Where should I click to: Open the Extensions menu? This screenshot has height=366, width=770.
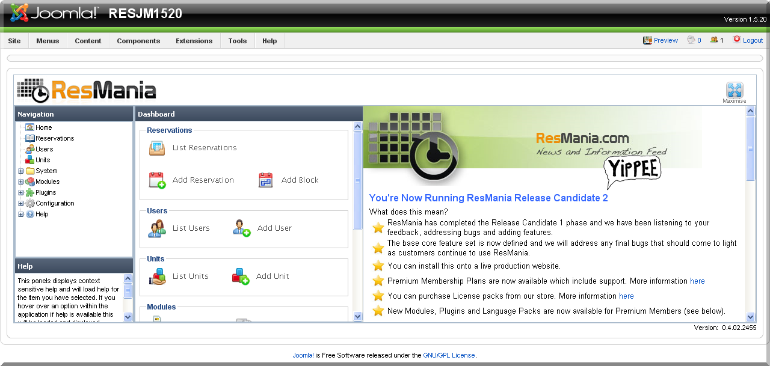click(194, 41)
